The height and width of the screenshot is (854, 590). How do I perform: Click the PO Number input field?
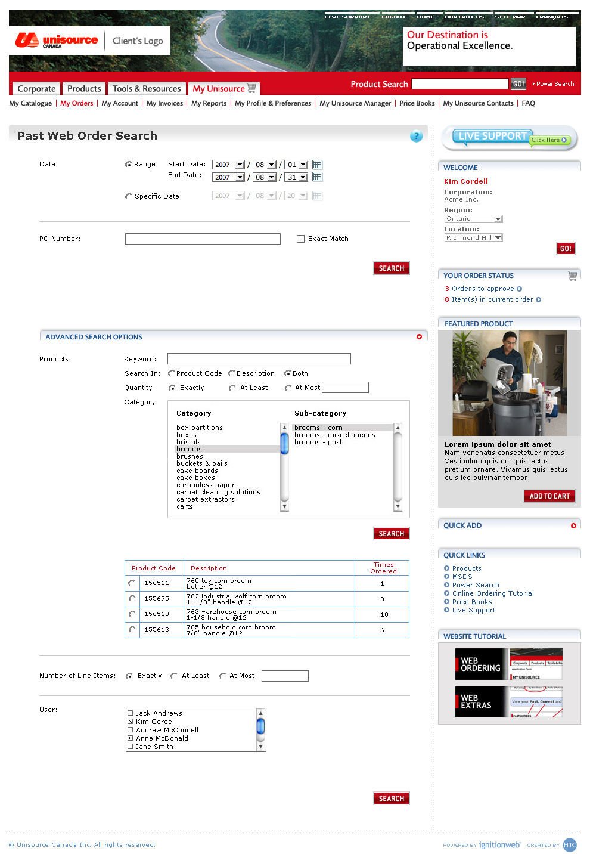[x=203, y=239]
